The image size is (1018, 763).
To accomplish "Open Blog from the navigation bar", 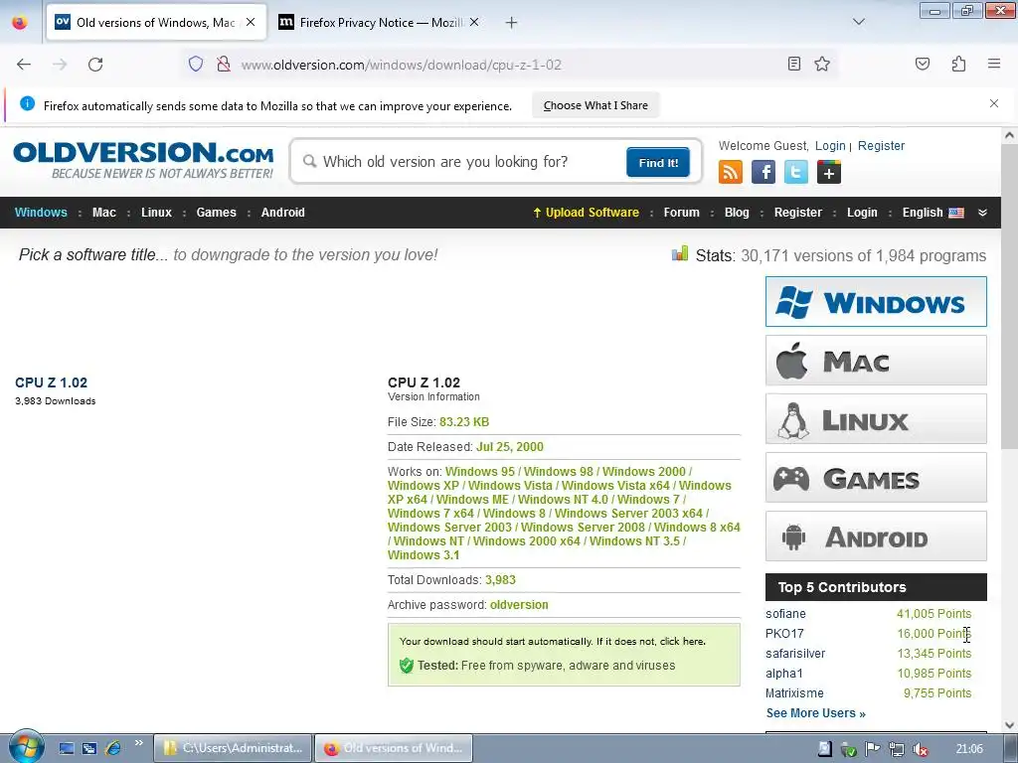I will [x=737, y=213].
